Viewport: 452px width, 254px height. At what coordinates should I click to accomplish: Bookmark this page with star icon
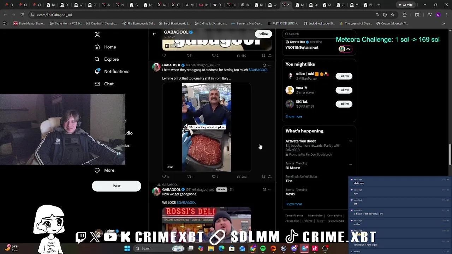coord(393,15)
